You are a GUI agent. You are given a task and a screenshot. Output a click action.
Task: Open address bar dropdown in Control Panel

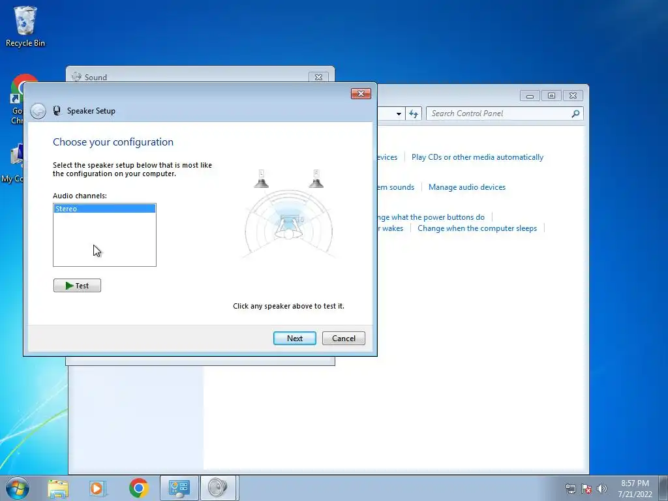point(399,114)
